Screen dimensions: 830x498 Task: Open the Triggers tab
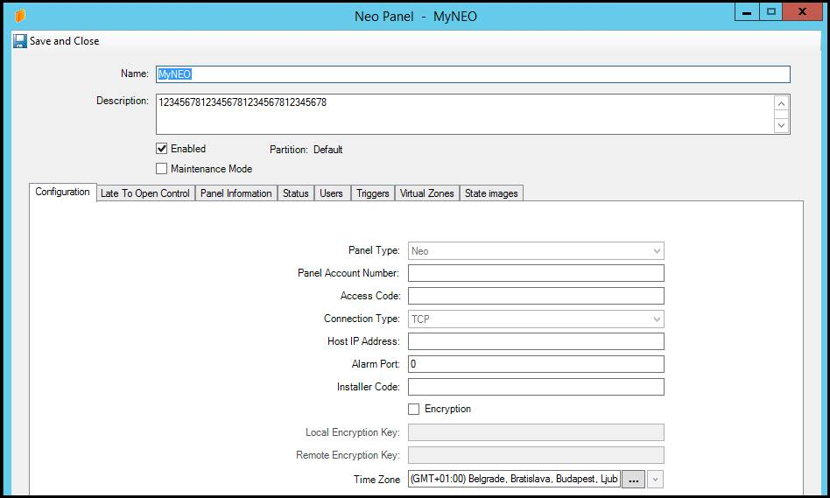[x=372, y=193]
